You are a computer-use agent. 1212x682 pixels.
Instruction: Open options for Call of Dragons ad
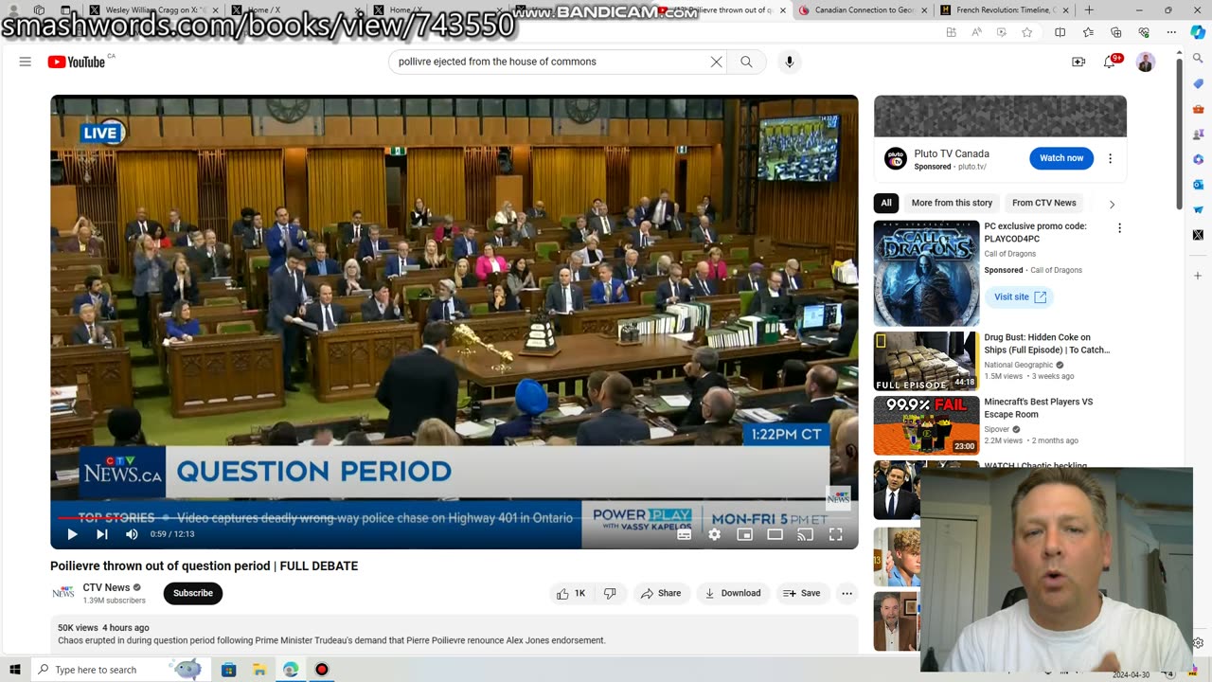[1119, 228]
